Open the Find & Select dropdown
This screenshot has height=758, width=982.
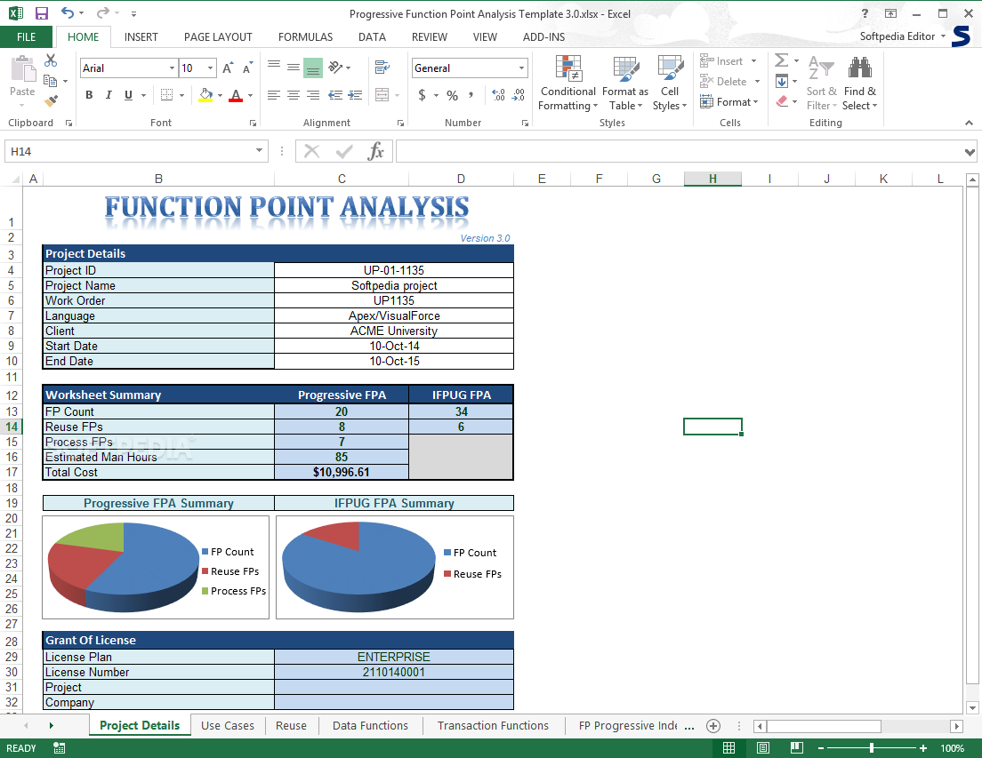click(860, 83)
